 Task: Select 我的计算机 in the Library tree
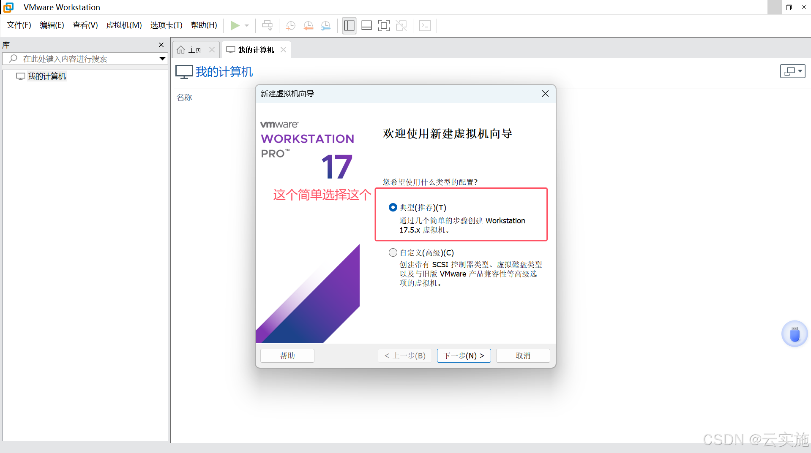46,76
